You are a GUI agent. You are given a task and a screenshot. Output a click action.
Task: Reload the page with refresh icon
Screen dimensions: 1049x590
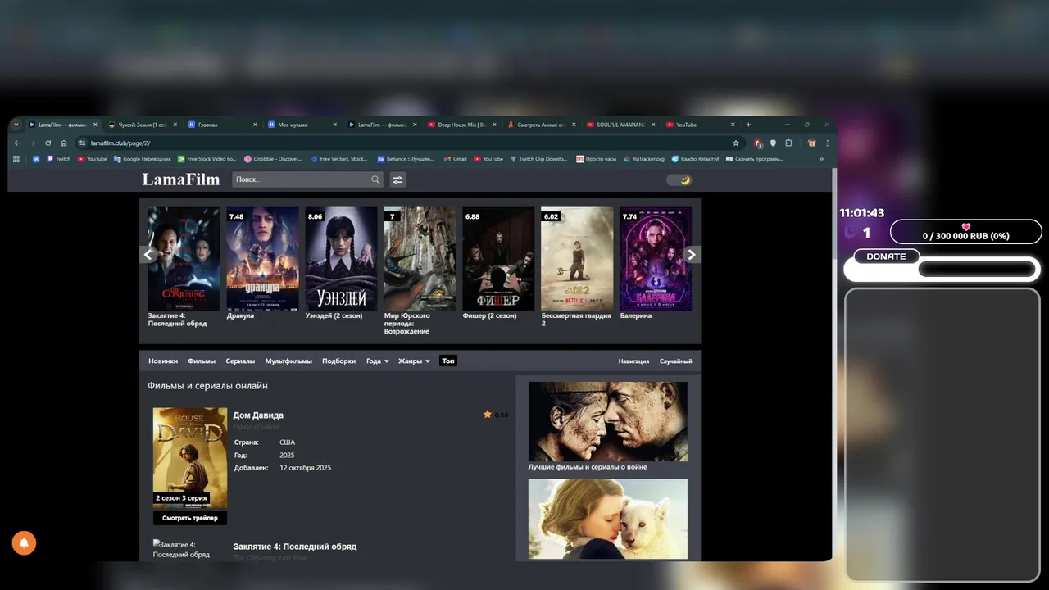48,143
